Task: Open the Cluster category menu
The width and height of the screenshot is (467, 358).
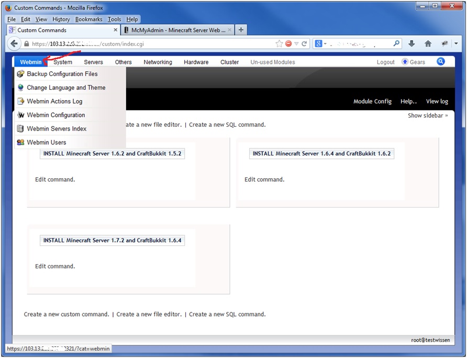Action: tap(230, 62)
